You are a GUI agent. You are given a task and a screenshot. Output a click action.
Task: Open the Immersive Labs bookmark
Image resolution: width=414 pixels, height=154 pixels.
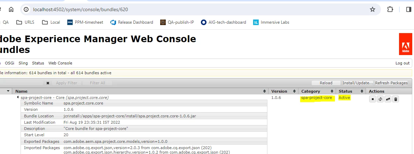(271, 22)
